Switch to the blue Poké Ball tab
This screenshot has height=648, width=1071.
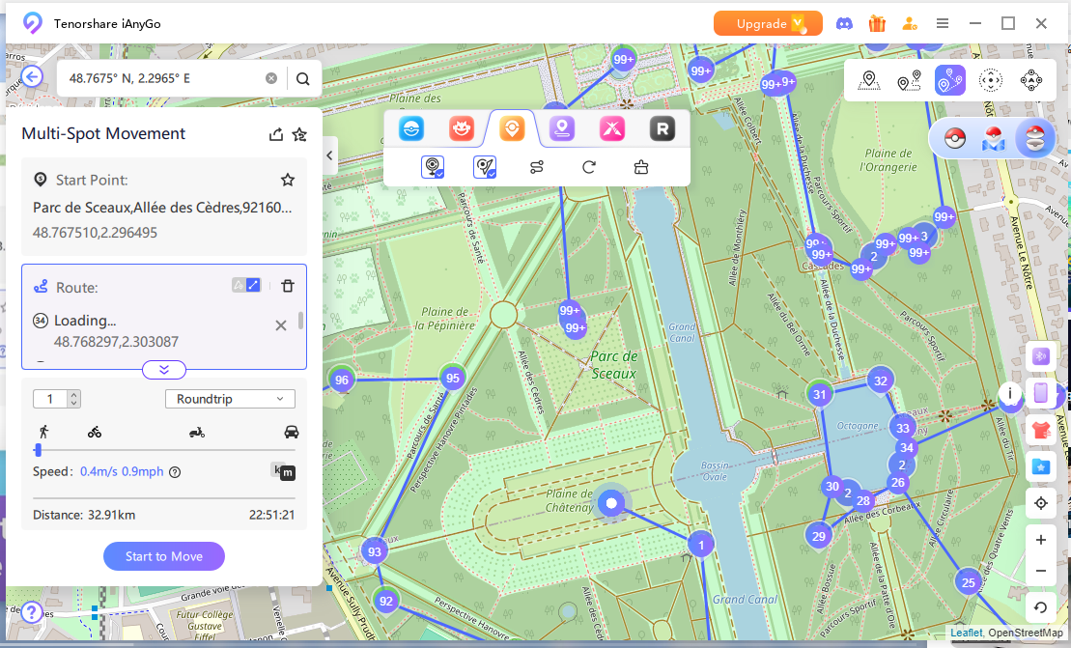click(x=411, y=128)
